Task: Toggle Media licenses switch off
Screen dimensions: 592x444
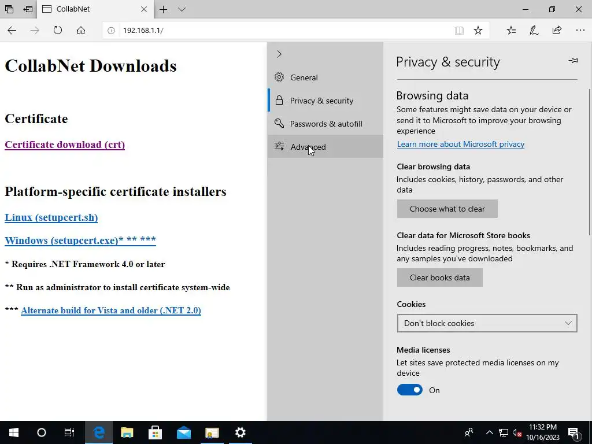Action: 410,390
